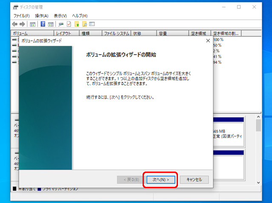Sort by ボリューム column header
The image size is (272, 203).
(32, 34)
